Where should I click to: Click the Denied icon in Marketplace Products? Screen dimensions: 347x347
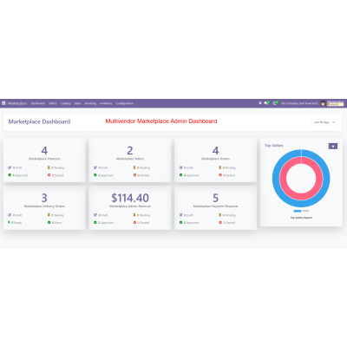point(49,175)
